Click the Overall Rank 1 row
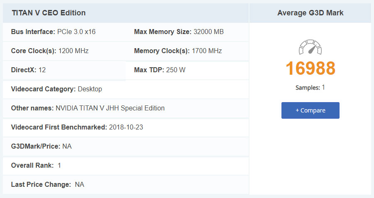The image size is (374, 198). tap(36, 165)
